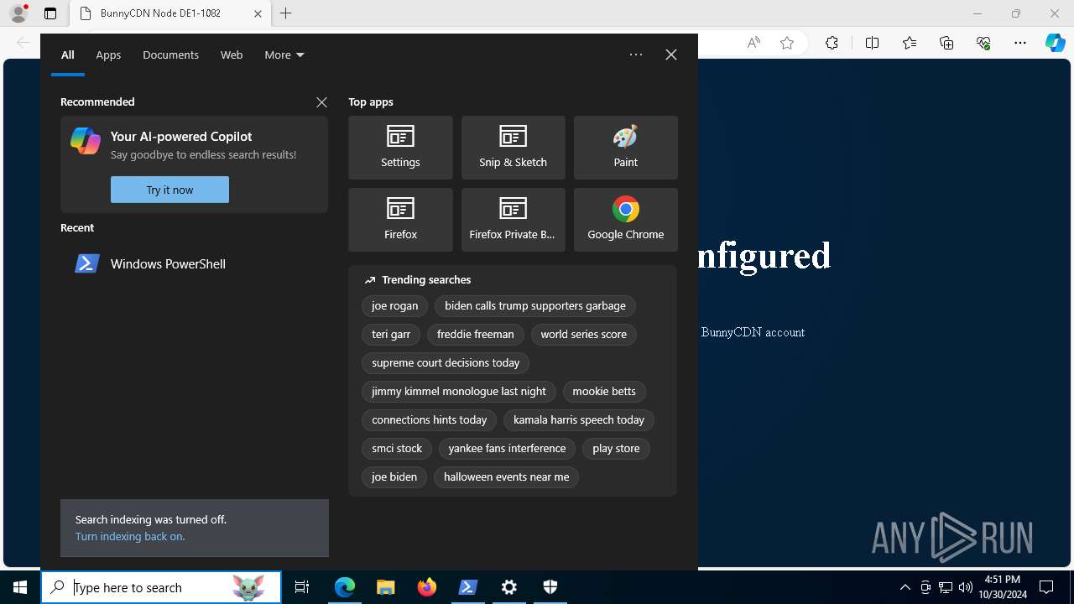The height and width of the screenshot is (604, 1074).
Task: Open Edge Collections icon
Action: pyautogui.click(x=946, y=43)
